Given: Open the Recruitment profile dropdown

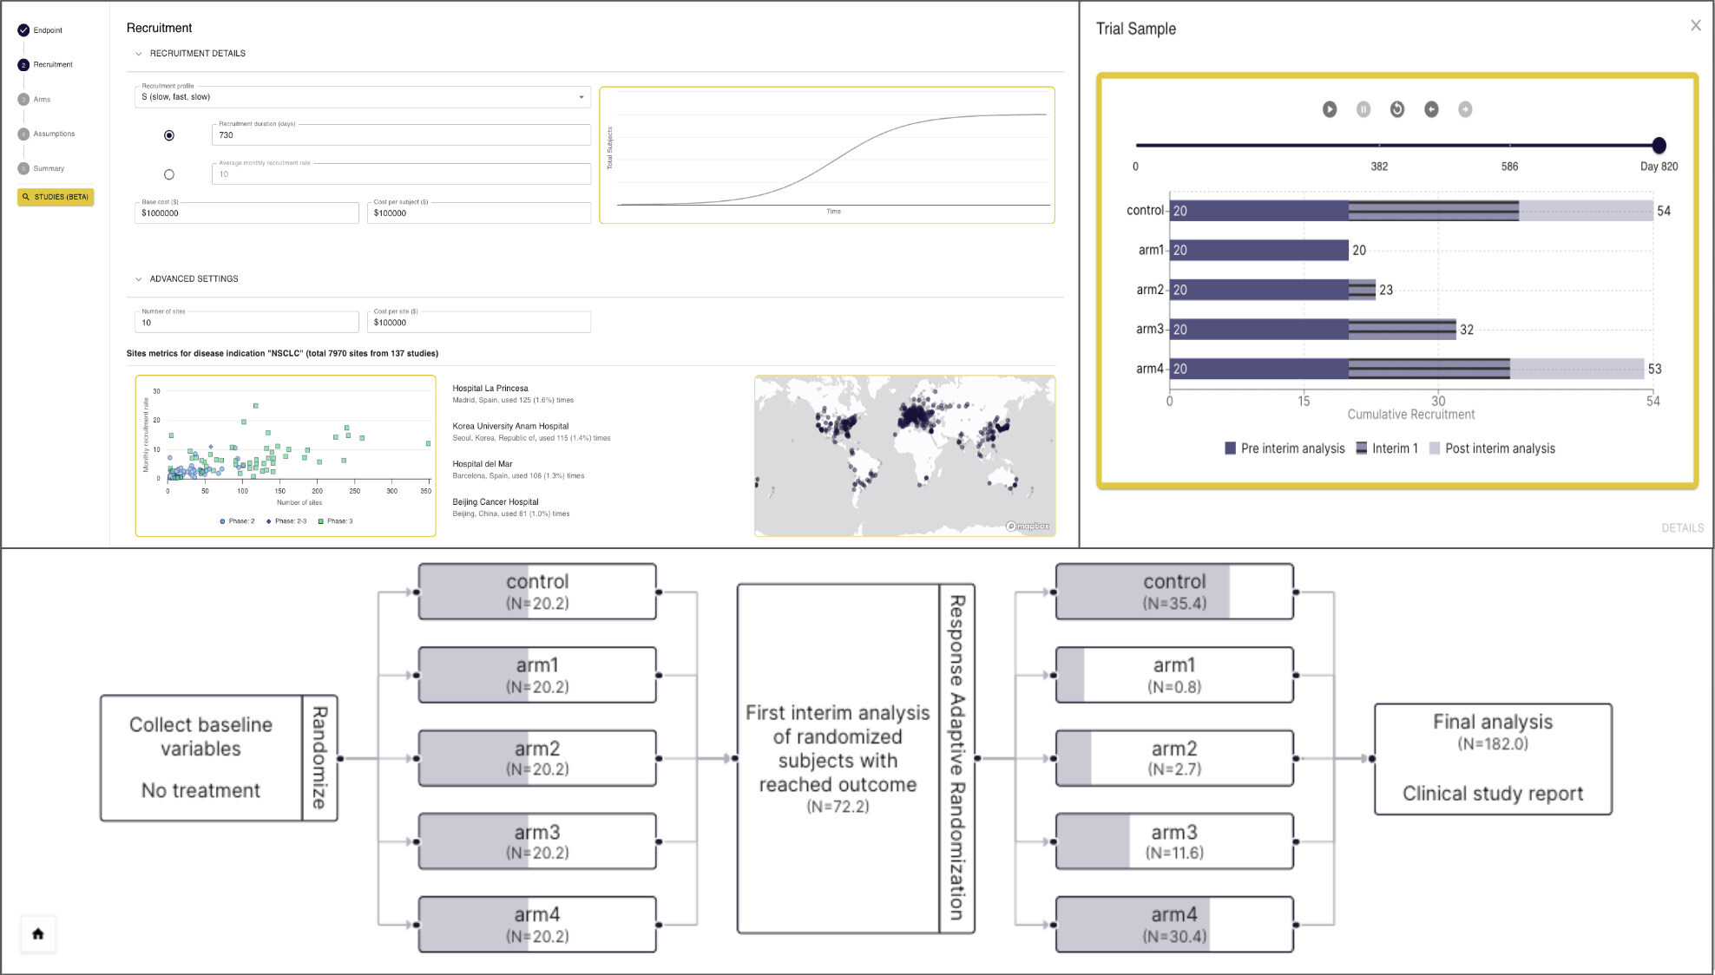Looking at the screenshot, I should (x=363, y=97).
